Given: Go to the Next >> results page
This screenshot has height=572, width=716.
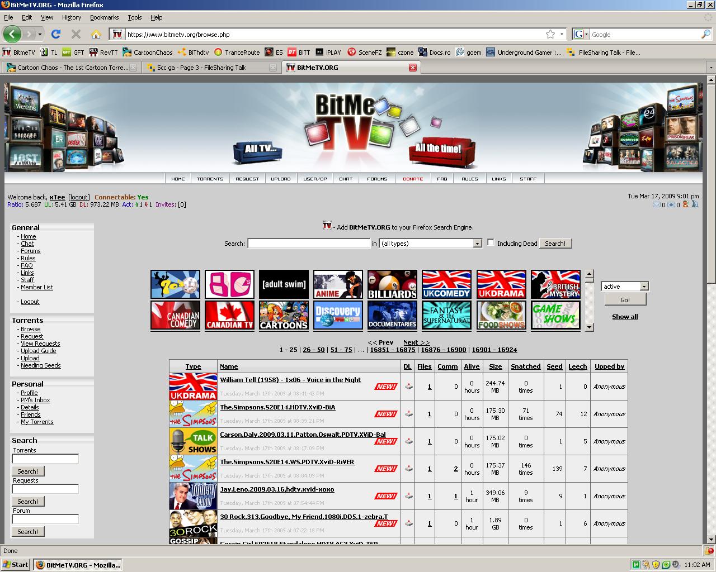Looking at the screenshot, I should point(416,342).
